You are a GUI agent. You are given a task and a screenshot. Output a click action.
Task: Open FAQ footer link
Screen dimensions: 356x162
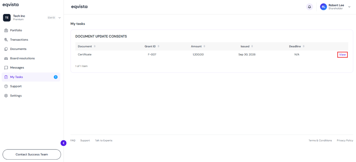[x=73, y=140]
